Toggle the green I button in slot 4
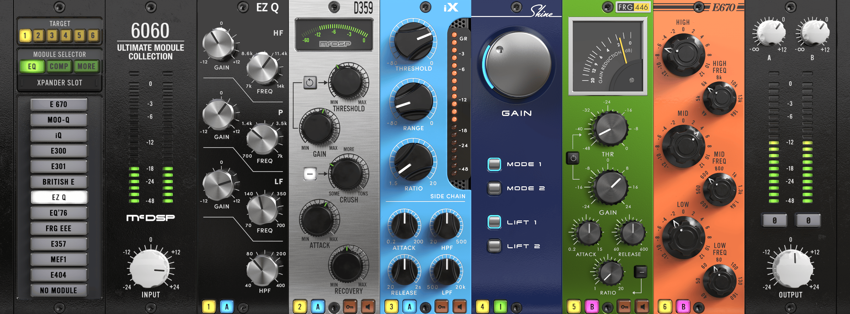 [501, 307]
